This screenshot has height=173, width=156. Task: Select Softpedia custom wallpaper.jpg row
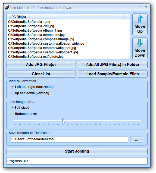[x=68, y=48]
